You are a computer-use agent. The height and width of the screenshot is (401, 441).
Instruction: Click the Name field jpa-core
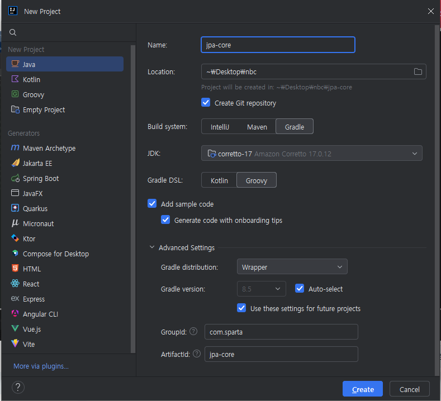278,45
